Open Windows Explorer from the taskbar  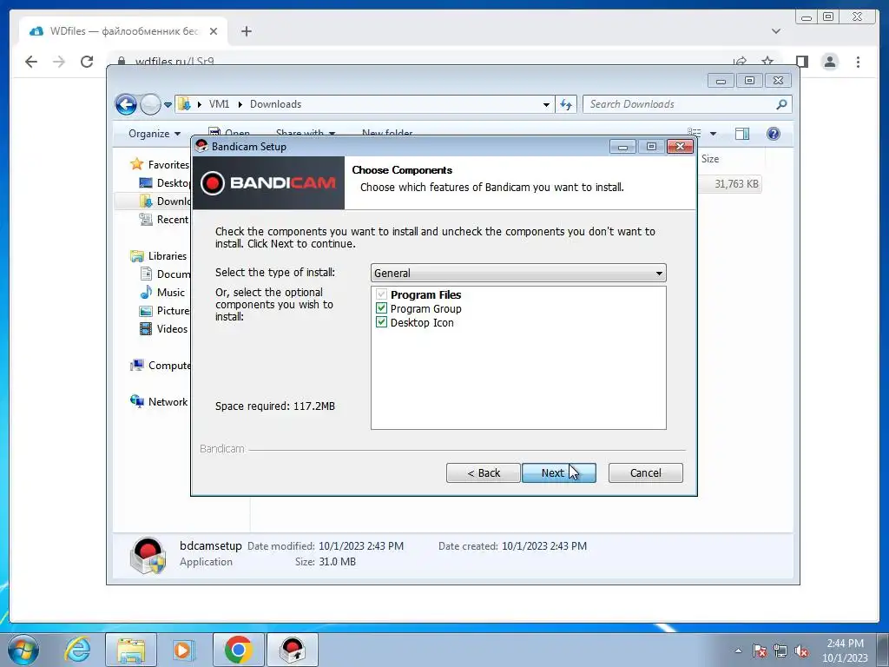coord(131,650)
